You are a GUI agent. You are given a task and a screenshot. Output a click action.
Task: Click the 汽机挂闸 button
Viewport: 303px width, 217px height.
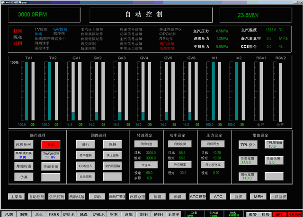pos(23,144)
